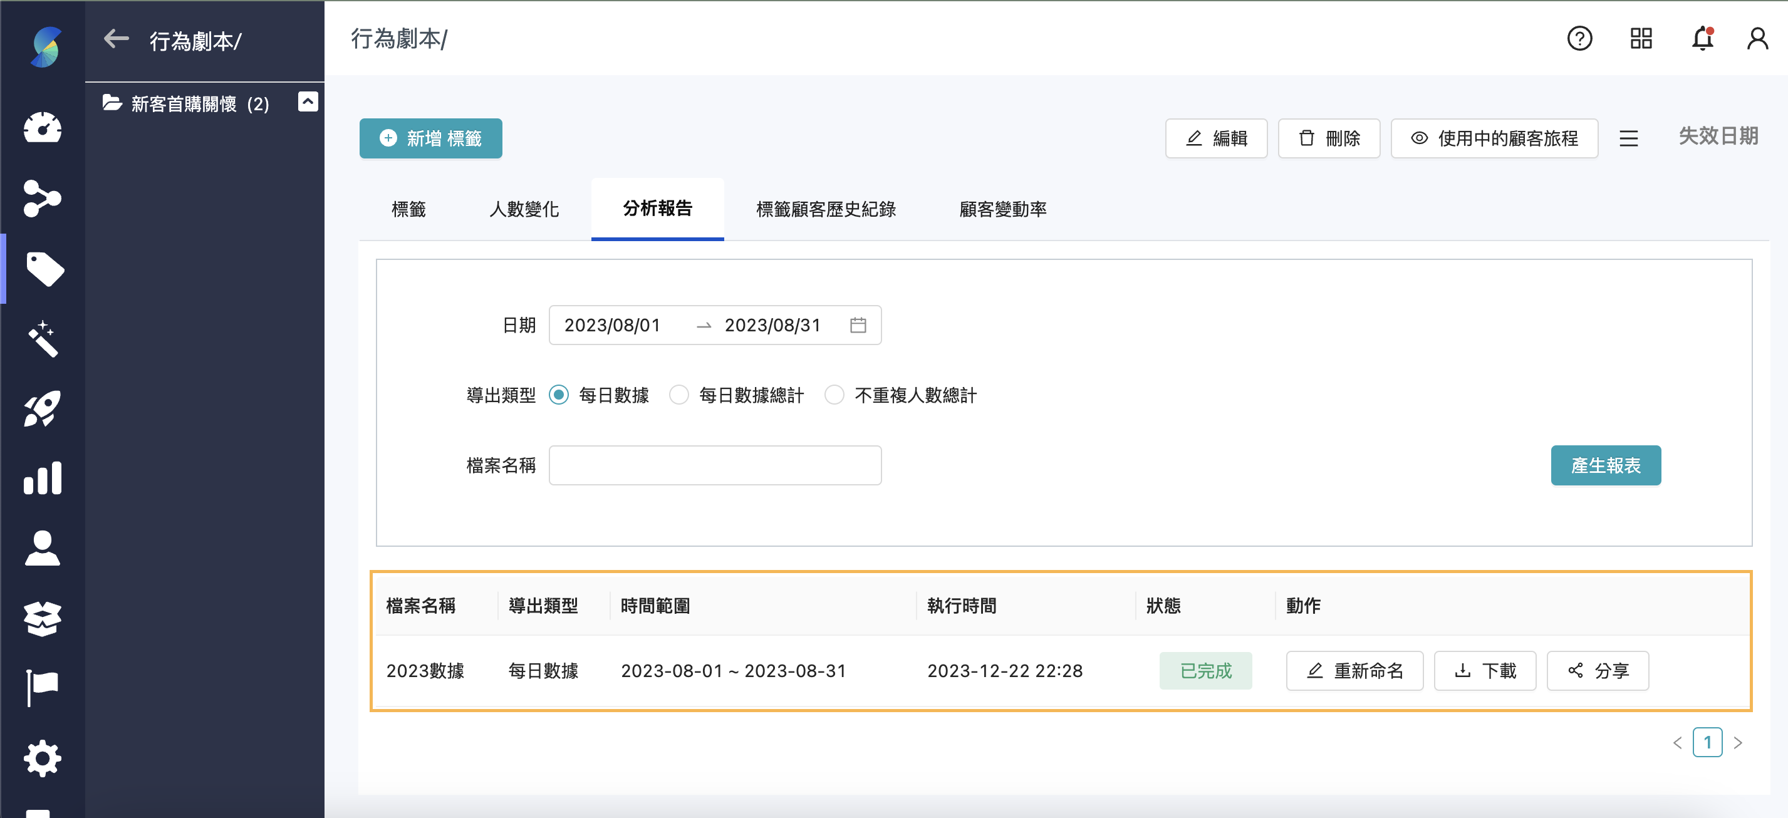Click the 產生報表 button

tap(1606, 465)
